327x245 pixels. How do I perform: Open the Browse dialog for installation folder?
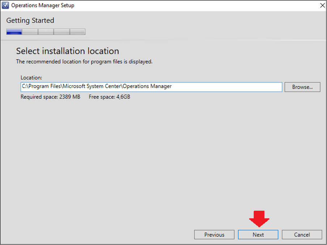302,87
